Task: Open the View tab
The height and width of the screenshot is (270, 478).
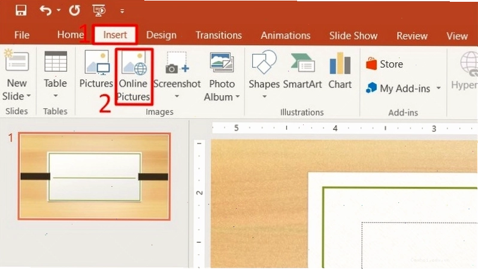Action: [x=457, y=36]
